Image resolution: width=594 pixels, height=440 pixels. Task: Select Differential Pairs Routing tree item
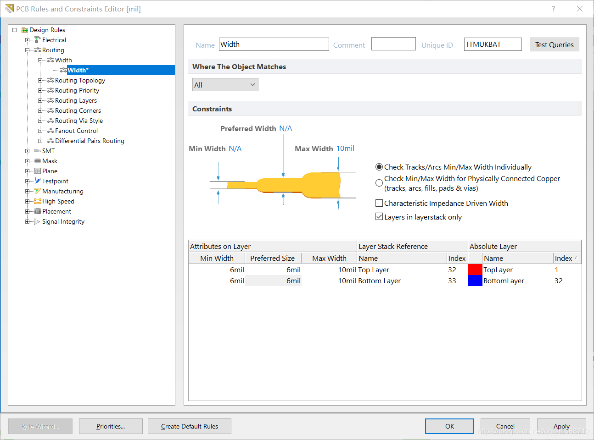90,141
